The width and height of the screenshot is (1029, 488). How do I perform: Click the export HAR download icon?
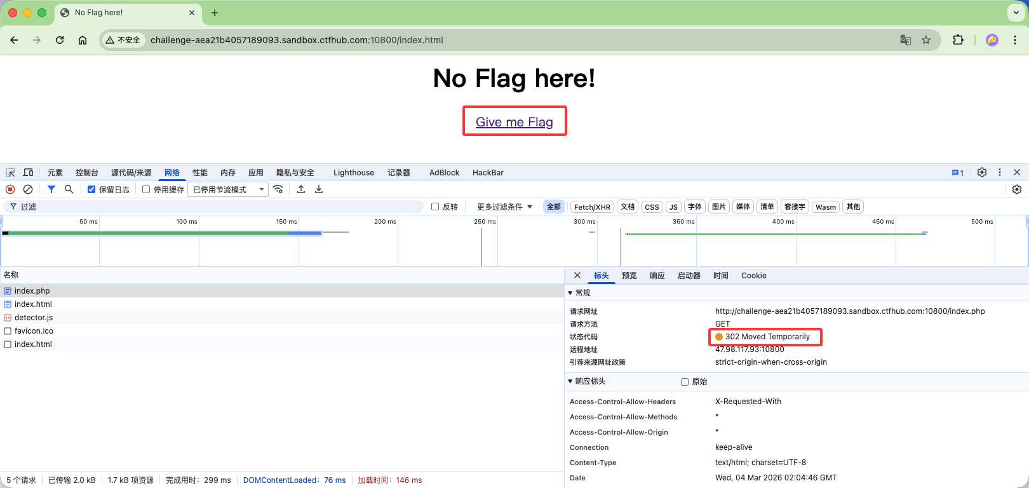(x=319, y=189)
